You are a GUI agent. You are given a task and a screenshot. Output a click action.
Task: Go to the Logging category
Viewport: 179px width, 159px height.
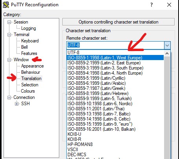29,28
